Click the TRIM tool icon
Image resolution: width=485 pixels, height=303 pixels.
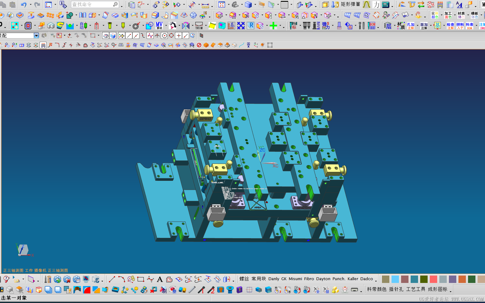pos(199,26)
